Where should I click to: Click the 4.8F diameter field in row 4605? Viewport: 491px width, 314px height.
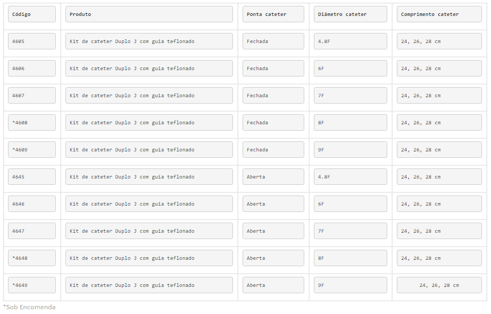(350, 41)
